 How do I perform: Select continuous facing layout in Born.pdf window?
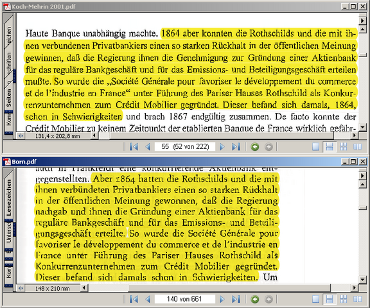pos(343,299)
